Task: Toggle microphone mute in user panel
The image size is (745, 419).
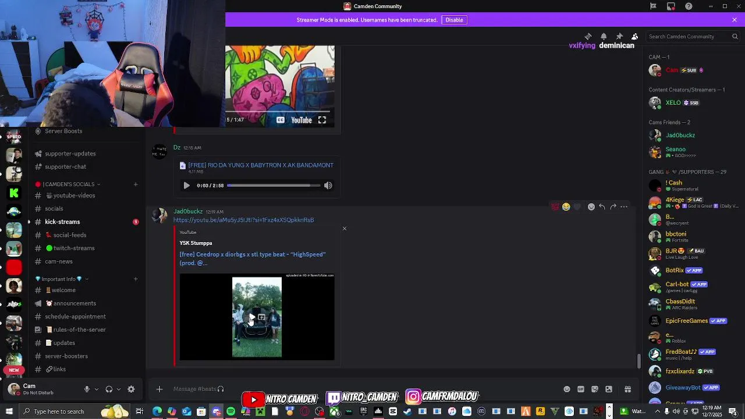Action: (87, 389)
